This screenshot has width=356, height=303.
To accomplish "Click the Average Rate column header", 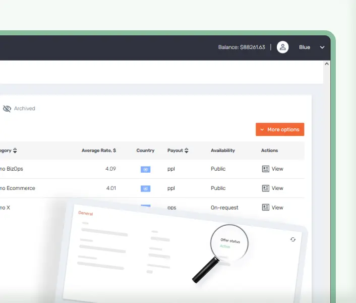I will click(x=99, y=150).
